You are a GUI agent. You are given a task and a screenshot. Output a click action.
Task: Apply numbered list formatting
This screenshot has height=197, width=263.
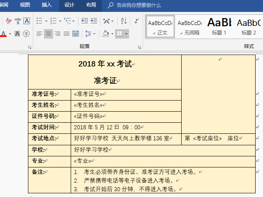(x=53, y=21)
